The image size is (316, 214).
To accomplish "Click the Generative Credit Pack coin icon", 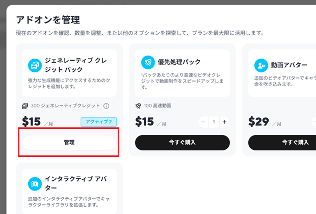I will tap(35, 65).
